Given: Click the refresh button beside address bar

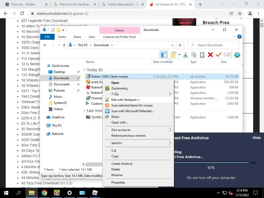Looking at the screenshot, I should click(180, 45).
